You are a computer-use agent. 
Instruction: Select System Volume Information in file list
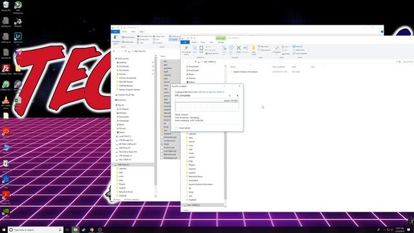tap(245, 72)
